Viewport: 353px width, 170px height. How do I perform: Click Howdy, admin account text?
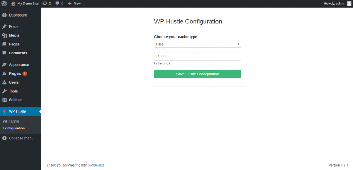click(334, 3)
